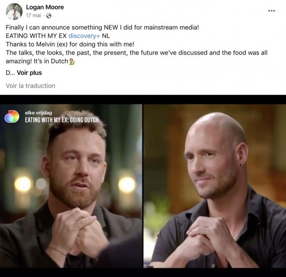Click the truncated 'D...' post text
Image resolution: width=286 pixels, height=277 pixels.
pos(11,73)
